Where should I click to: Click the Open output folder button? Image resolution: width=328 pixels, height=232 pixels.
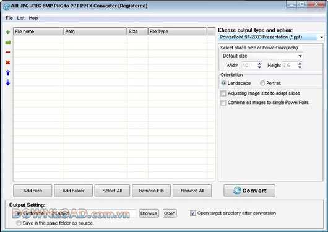click(x=170, y=213)
